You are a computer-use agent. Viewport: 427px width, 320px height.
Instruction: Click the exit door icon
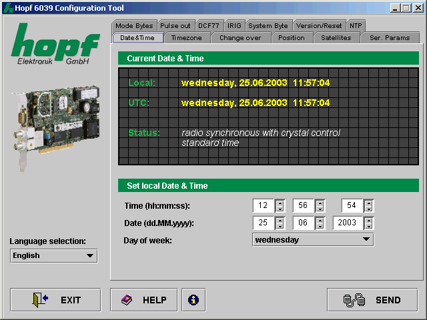point(40,300)
